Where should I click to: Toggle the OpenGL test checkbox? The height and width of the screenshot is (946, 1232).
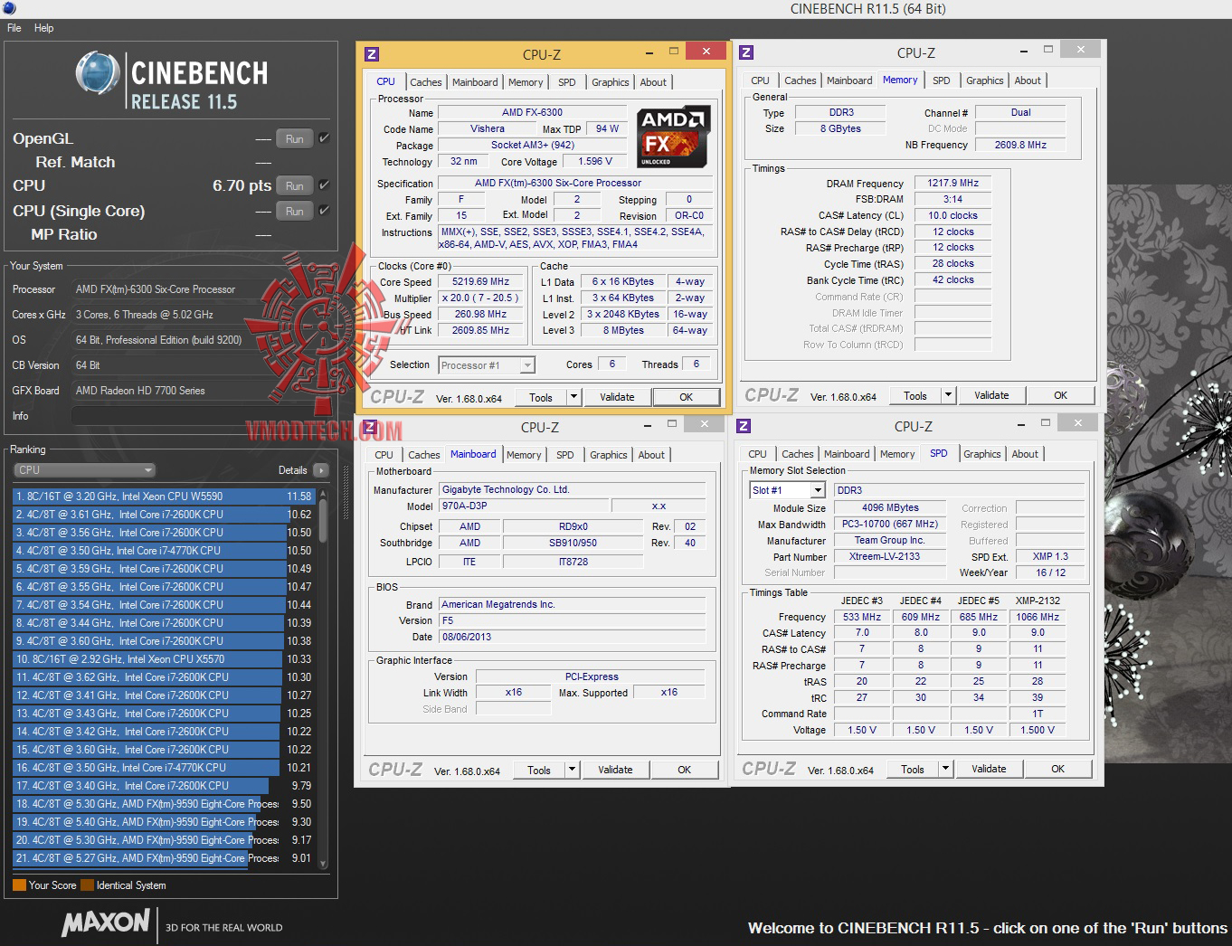click(324, 138)
